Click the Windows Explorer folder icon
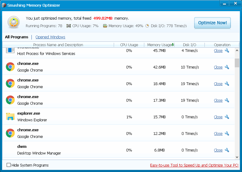This screenshot has width=242, height=172. pyautogui.click(x=10, y=116)
